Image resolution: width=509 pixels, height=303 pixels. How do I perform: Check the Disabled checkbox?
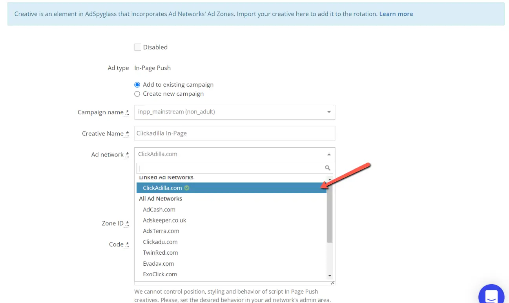[138, 47]
